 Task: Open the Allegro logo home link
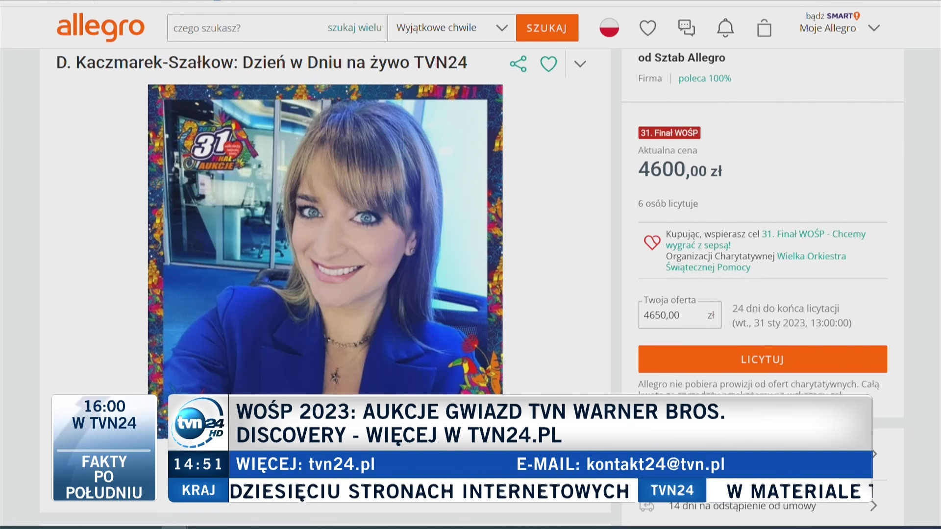(100, 27)
